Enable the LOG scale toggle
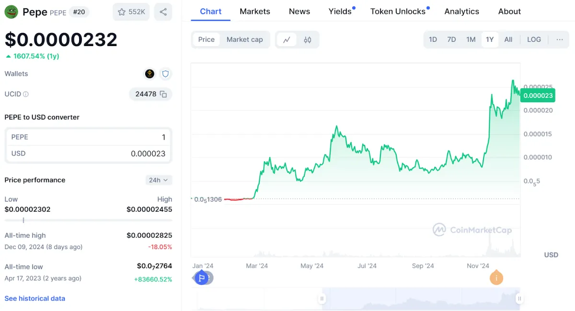Image resolution: width=575 pixels, height=311 pixels. [x=534, y=40]
